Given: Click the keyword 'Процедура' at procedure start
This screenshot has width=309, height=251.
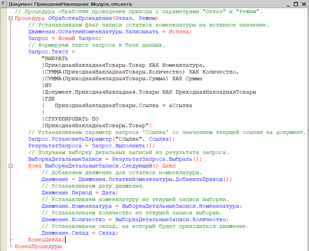Looking at the screenshot, I should [30, 18].
